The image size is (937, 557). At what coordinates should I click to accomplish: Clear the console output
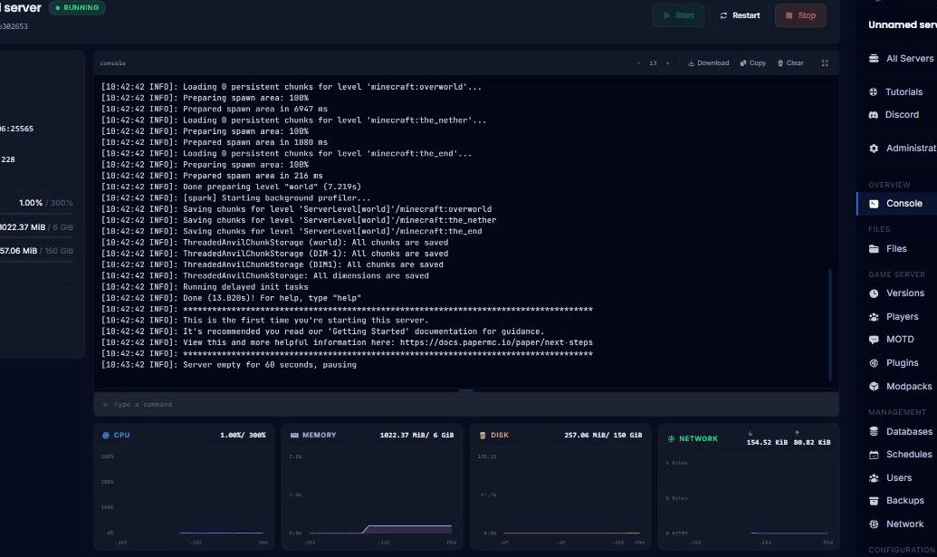click(x=790, y=62)
